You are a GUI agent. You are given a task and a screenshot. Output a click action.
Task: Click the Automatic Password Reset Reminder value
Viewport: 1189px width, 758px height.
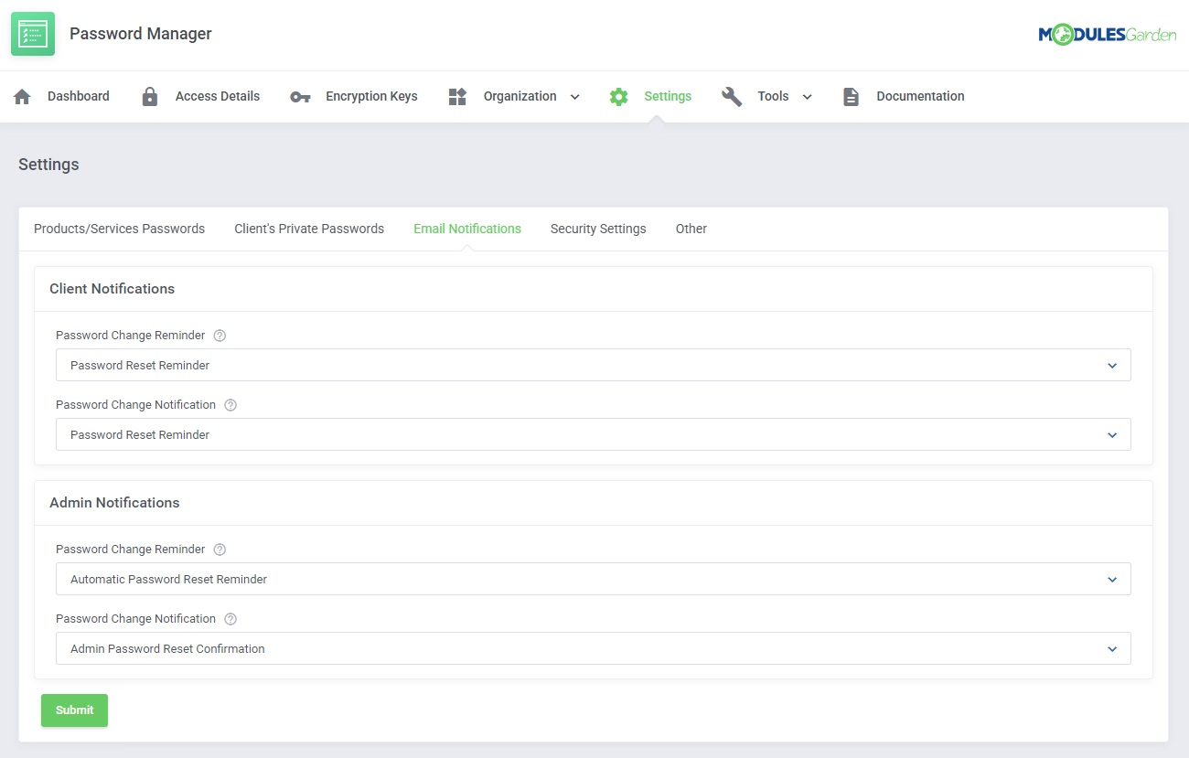click(168, 579)
